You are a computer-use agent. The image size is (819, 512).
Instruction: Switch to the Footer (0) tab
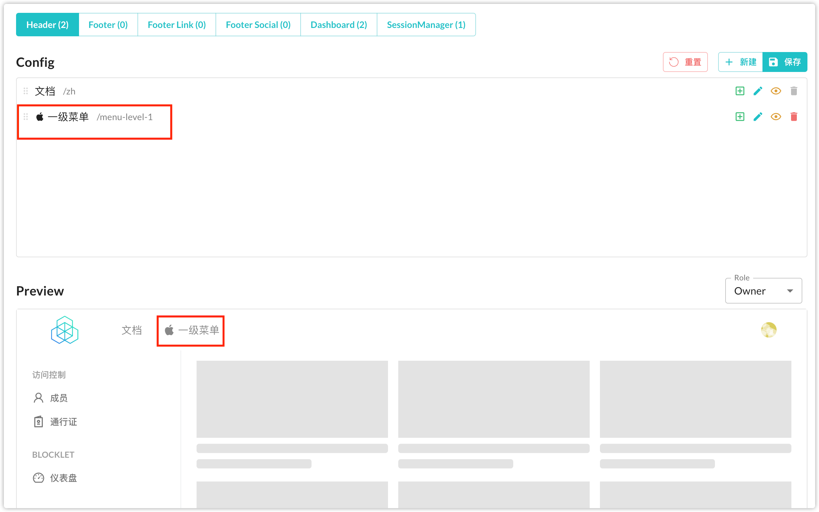pos(108,25)
